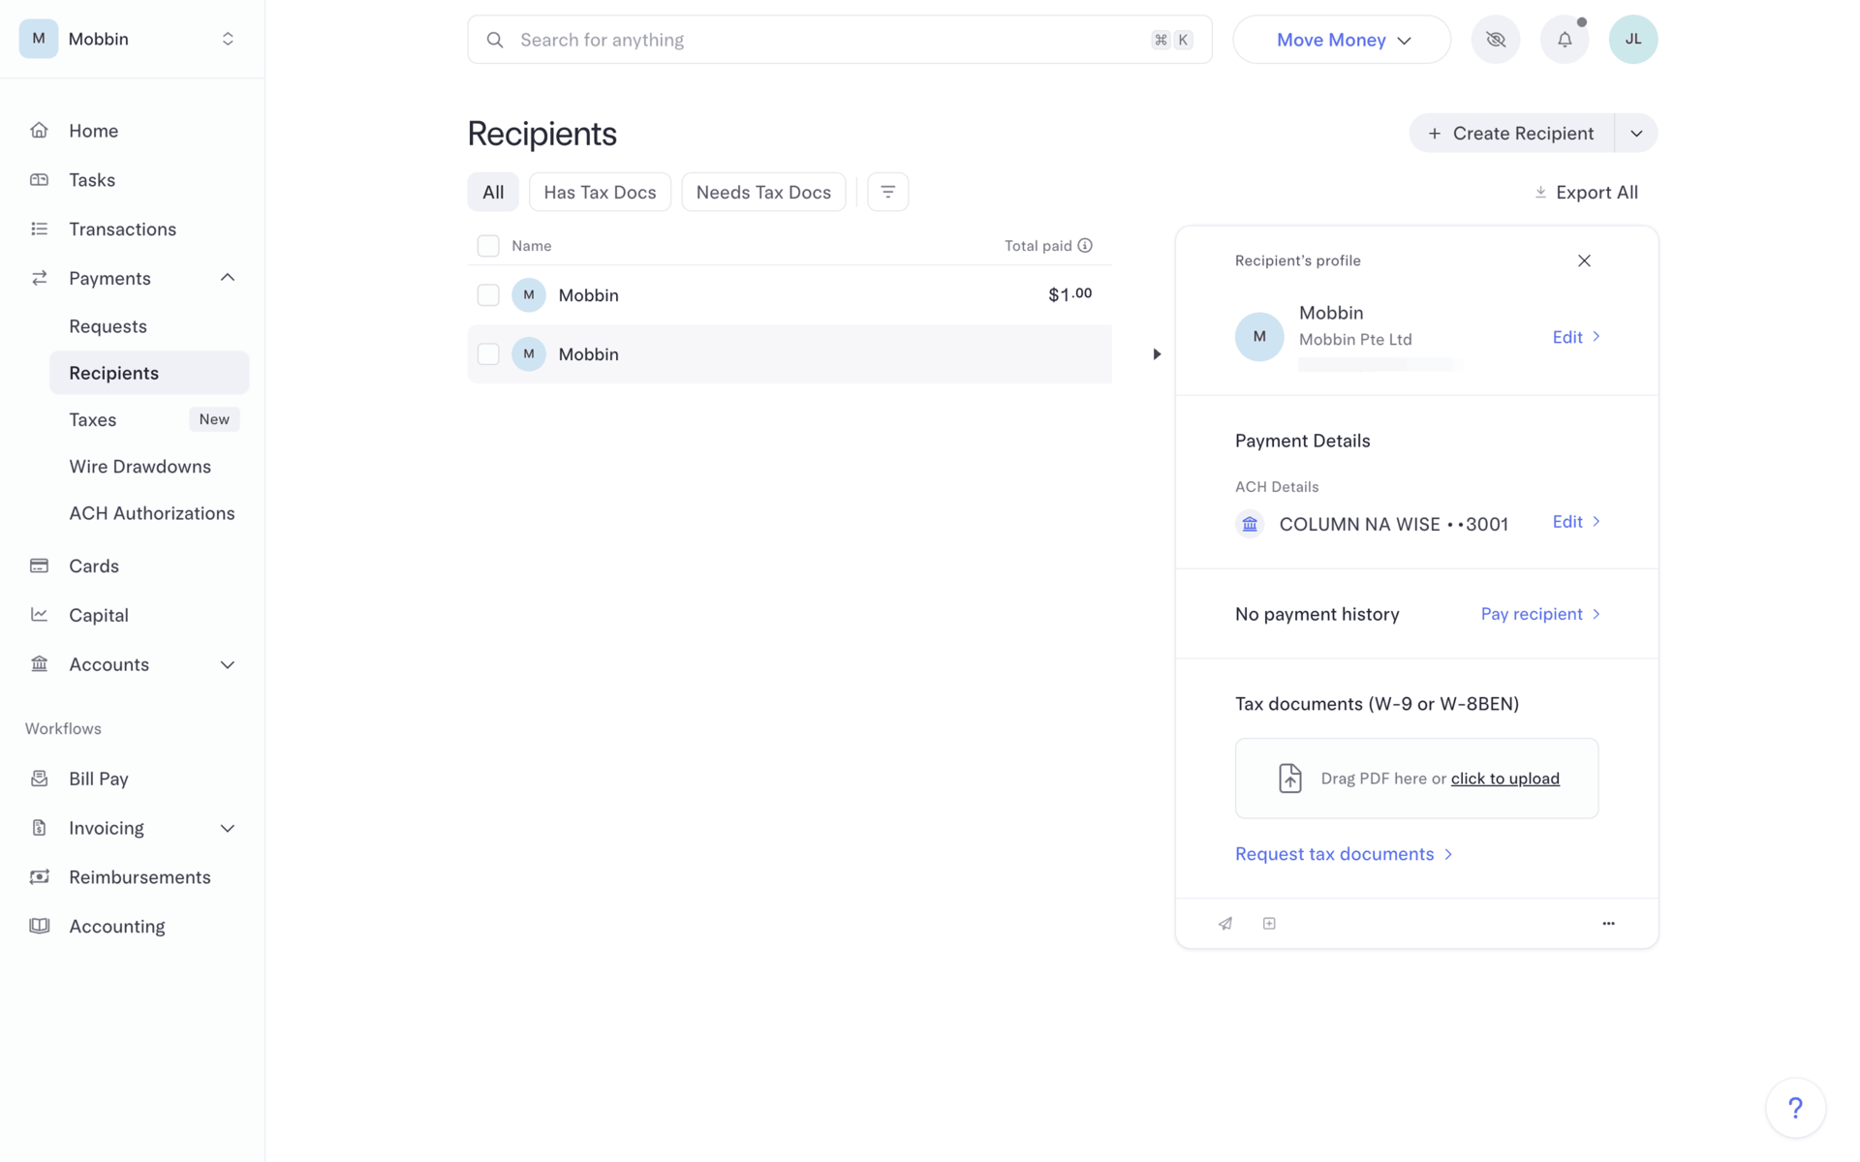1860x1162 pixels.
Task: Open the Reimbursements icon
Action: click(39, 877)
